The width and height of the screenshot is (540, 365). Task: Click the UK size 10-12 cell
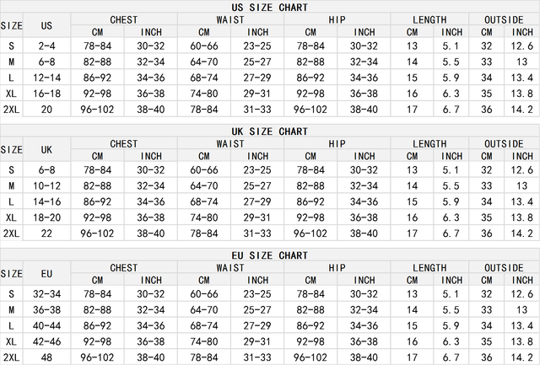[46, 185]
